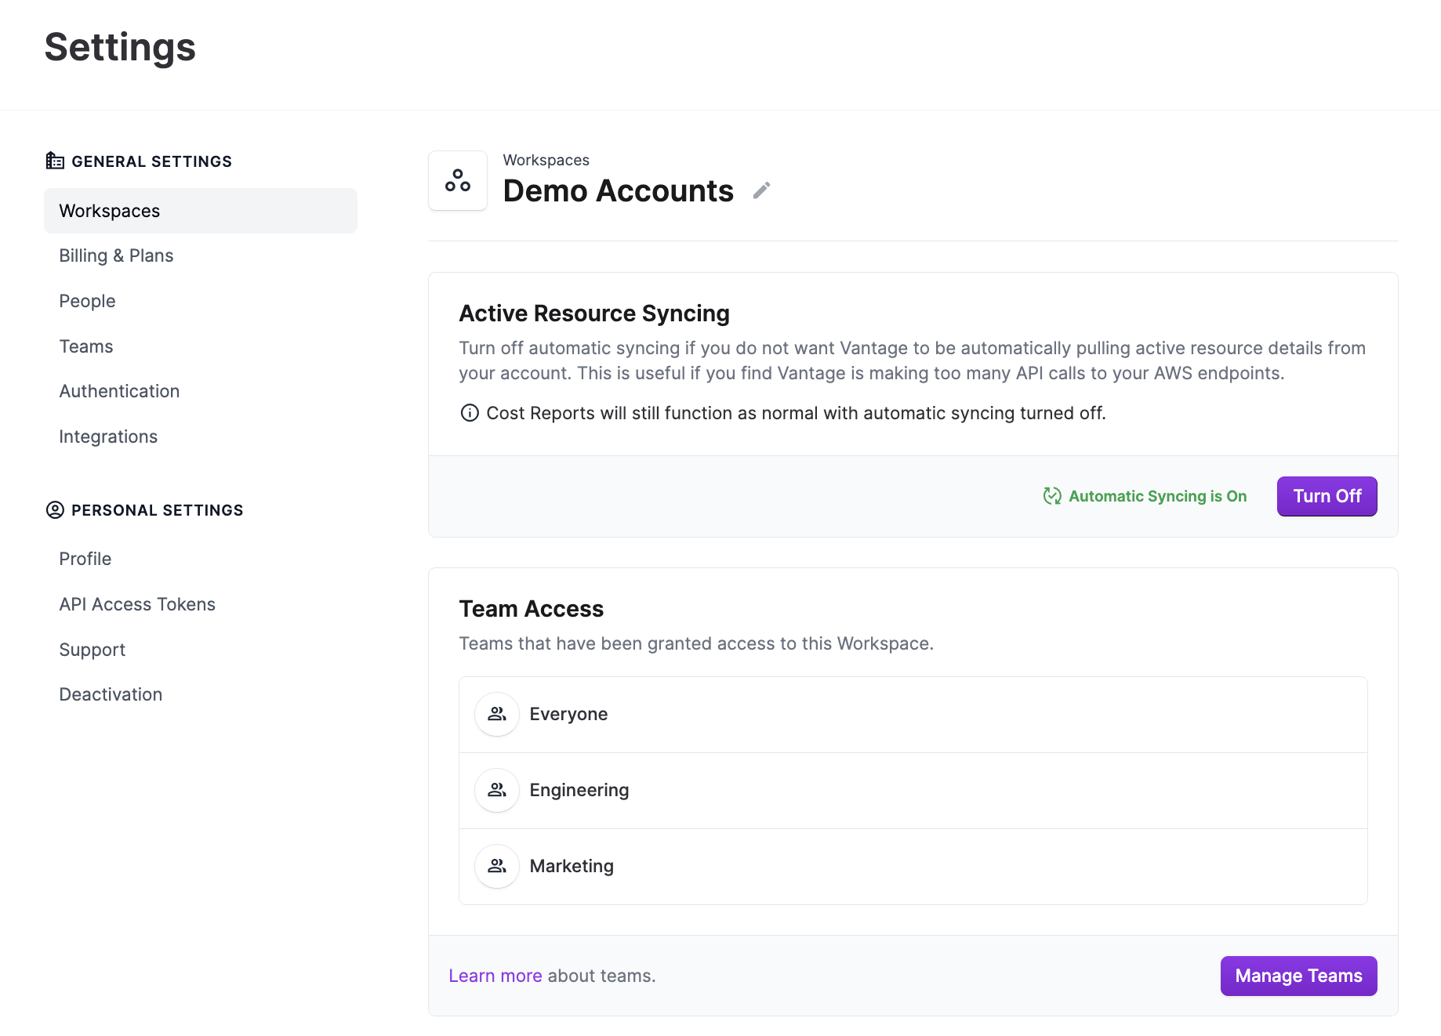Click the person icon beside Personal Settings
This screenshot has width=1441, height=1036.
[54, 509]
